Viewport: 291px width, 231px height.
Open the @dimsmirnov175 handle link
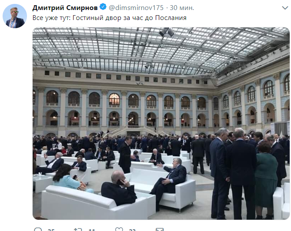[x=136, y=7]
